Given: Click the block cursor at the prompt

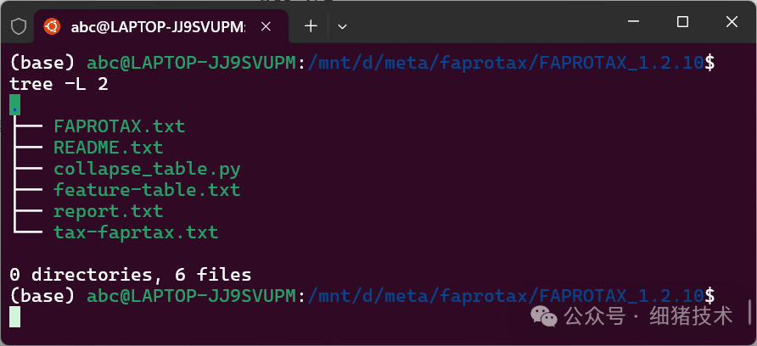Looking at the screenshot, I should pos(15,316).
